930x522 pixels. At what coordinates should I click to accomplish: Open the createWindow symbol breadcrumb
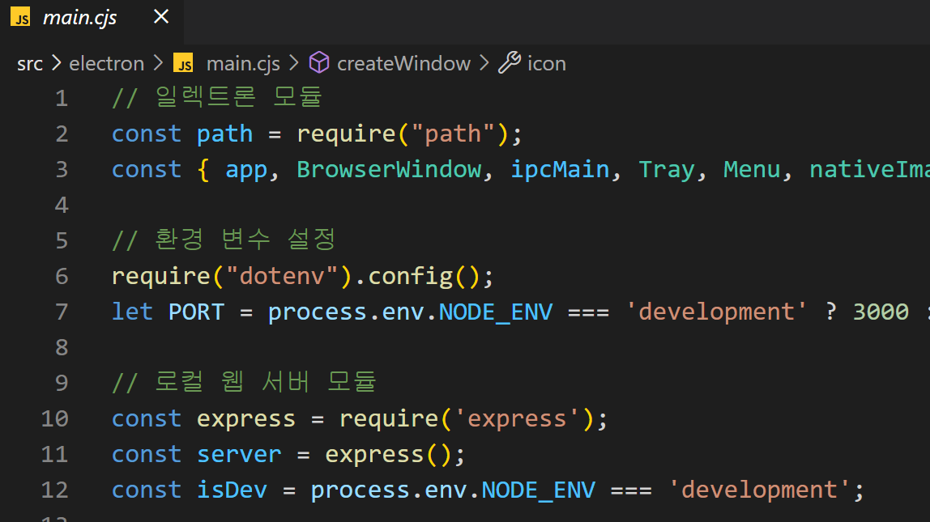403,64
